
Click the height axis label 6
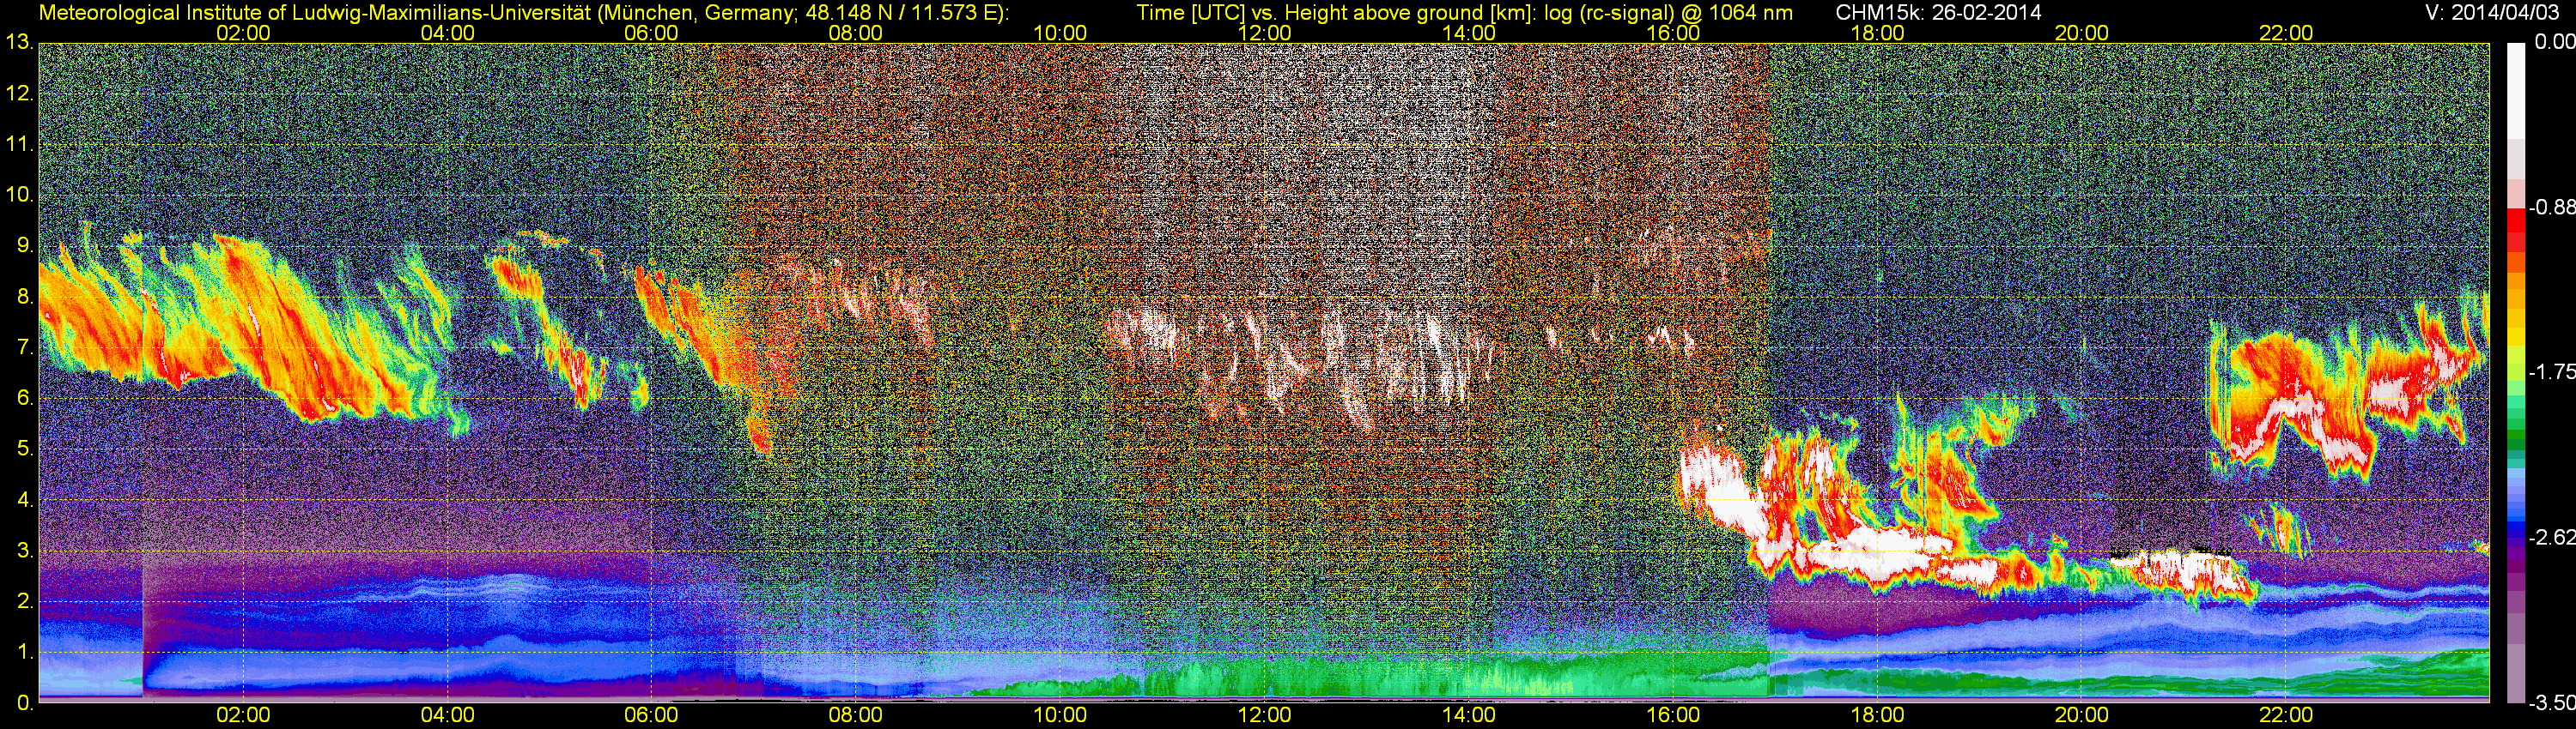24,399
